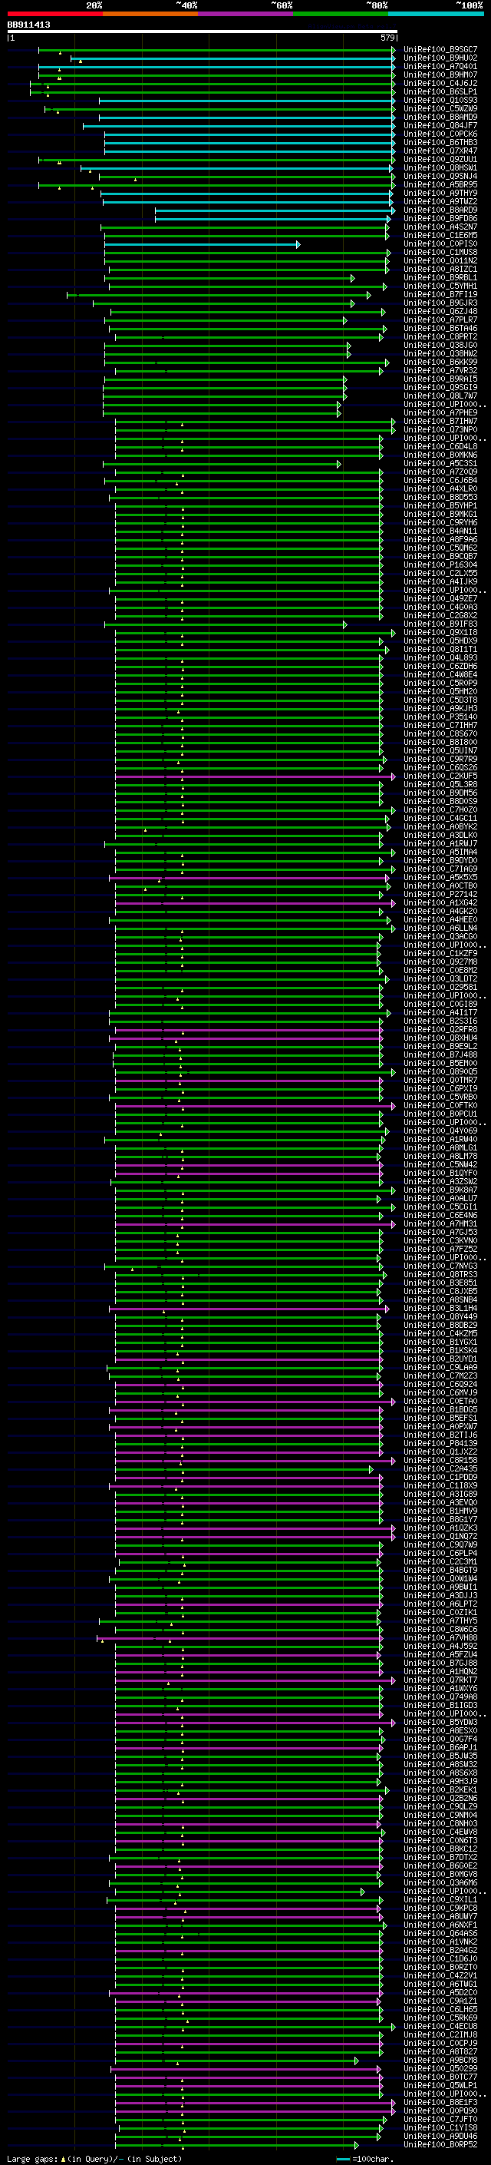
Task: Open hit UniRef100_Q0PQ90
Action: (440, 2111)
